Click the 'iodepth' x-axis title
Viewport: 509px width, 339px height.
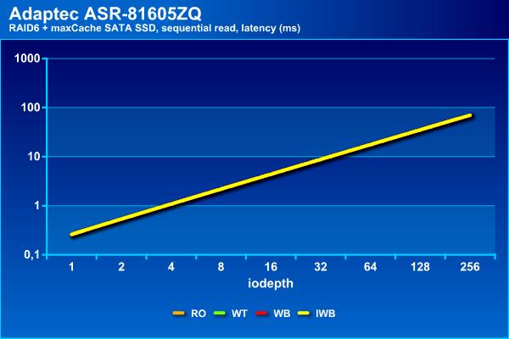(x=271, y=284)
